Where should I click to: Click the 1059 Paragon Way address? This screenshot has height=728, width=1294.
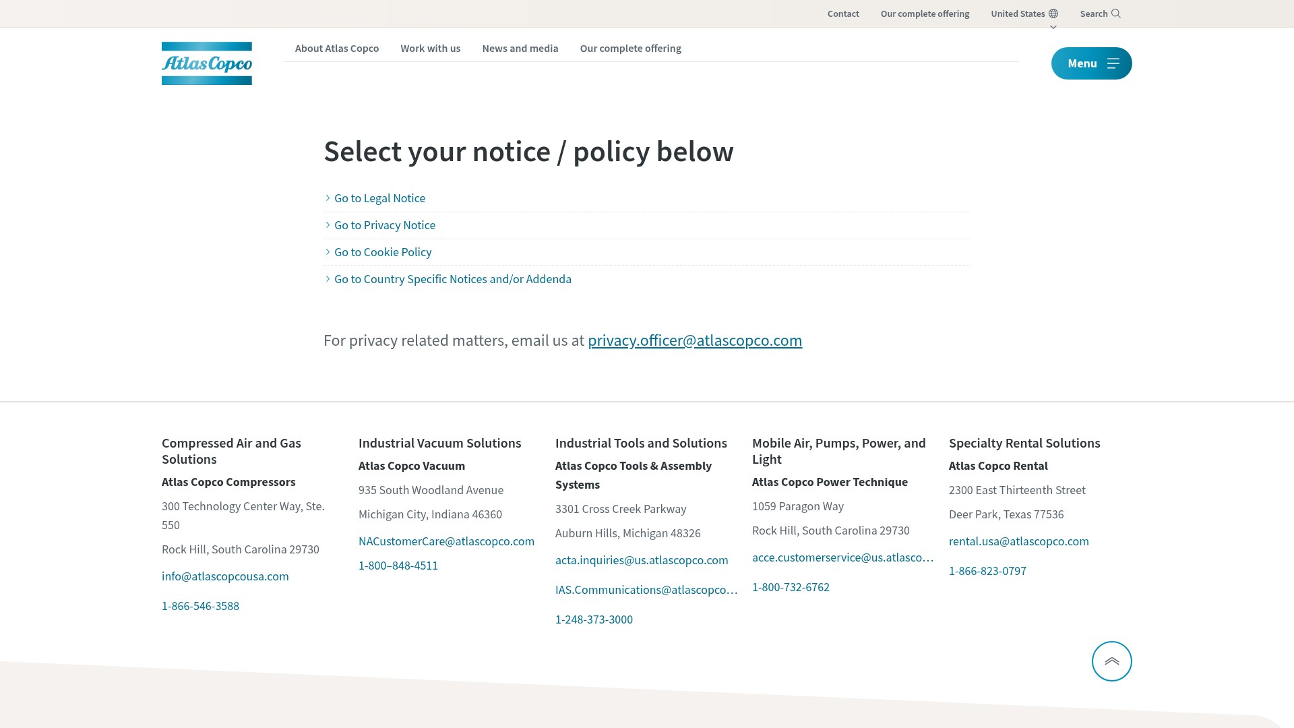[798, 506]
